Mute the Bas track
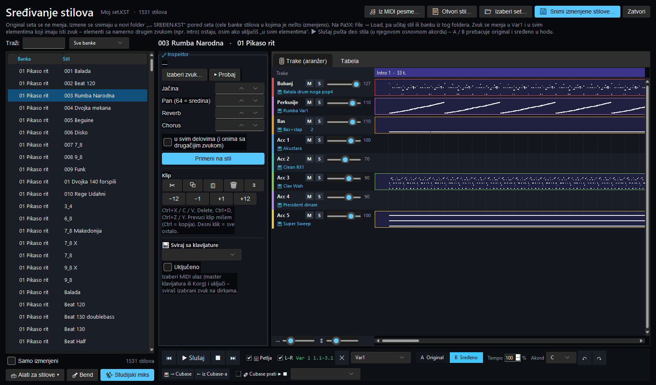The height and width of the screenshot is (385, 656). click(x=310, y=121)
